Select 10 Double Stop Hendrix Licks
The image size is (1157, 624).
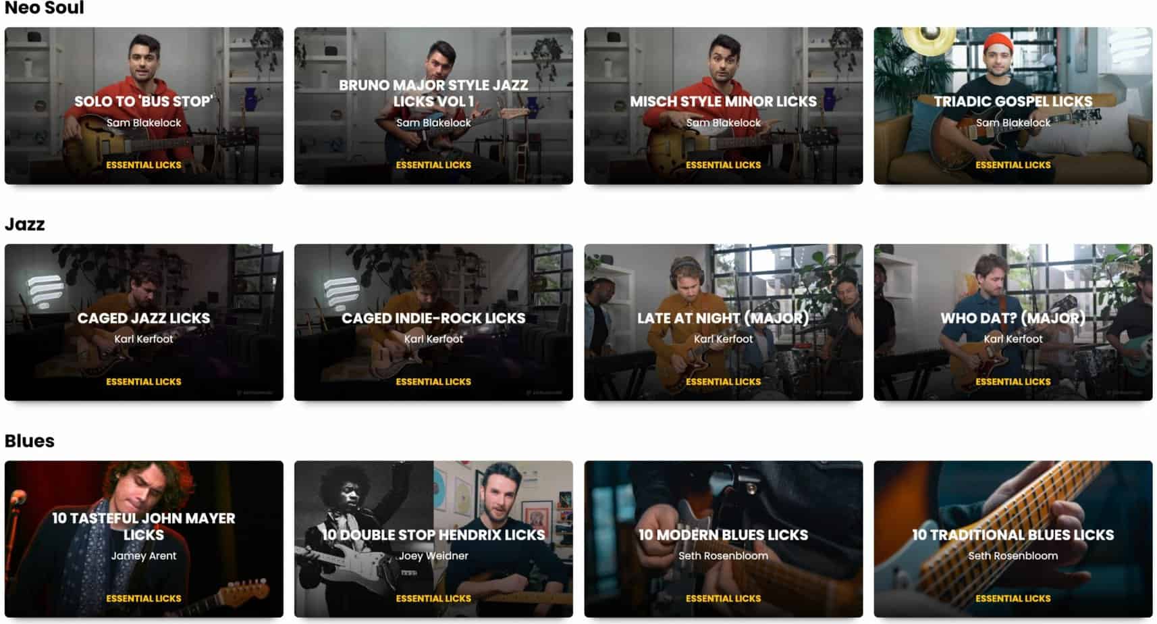[433, 539]
